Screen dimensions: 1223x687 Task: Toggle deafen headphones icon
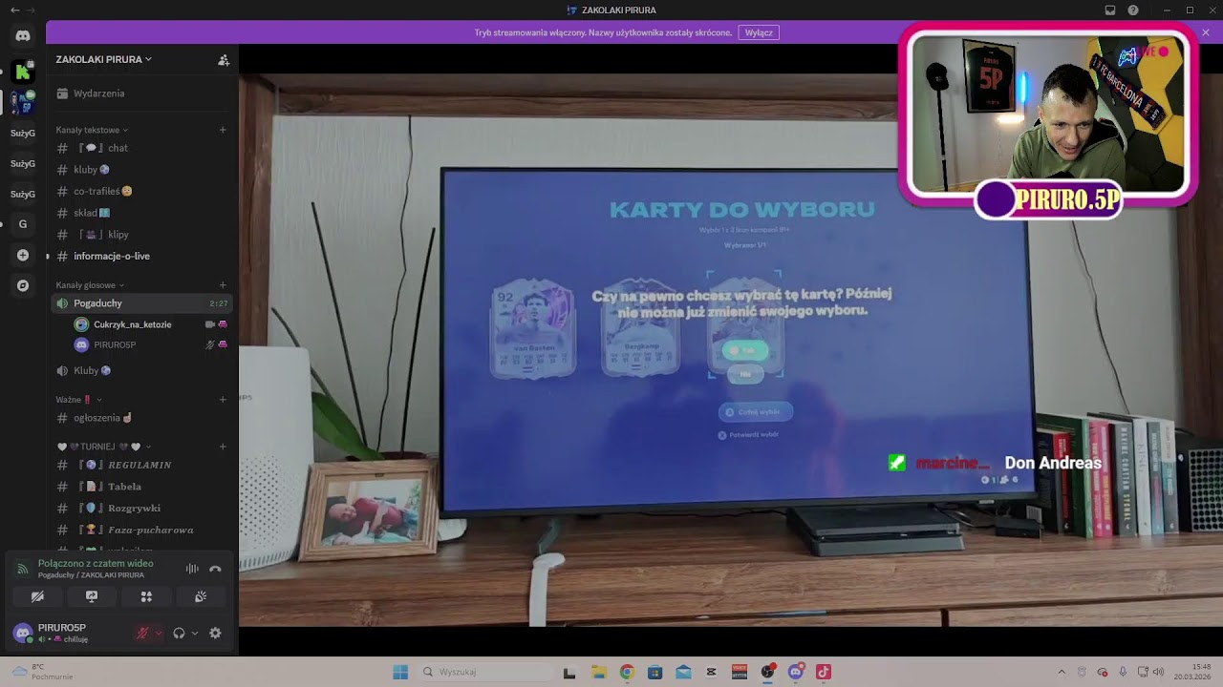tap(179, 633)
